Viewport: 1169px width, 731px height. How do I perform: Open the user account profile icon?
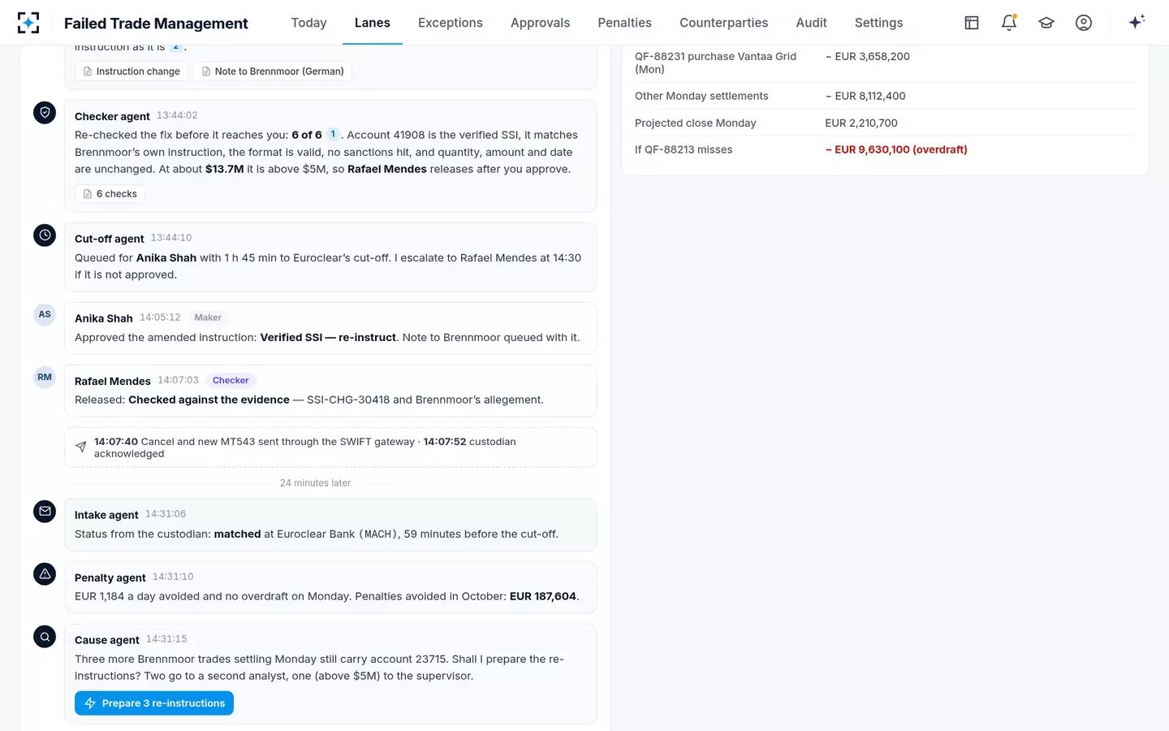(1084, 23)
